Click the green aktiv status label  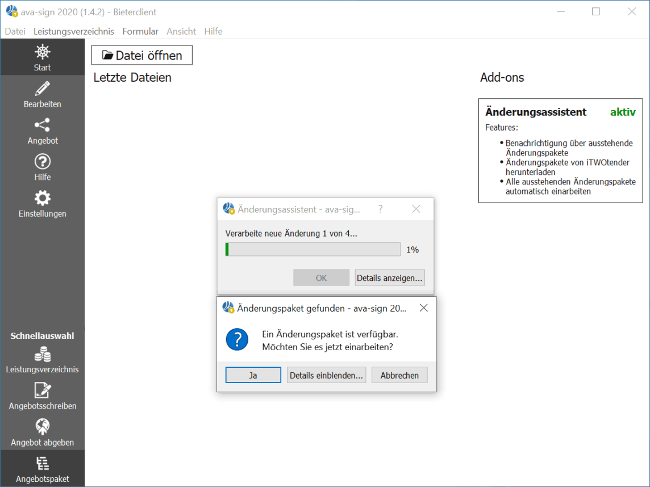coord(623,112)
